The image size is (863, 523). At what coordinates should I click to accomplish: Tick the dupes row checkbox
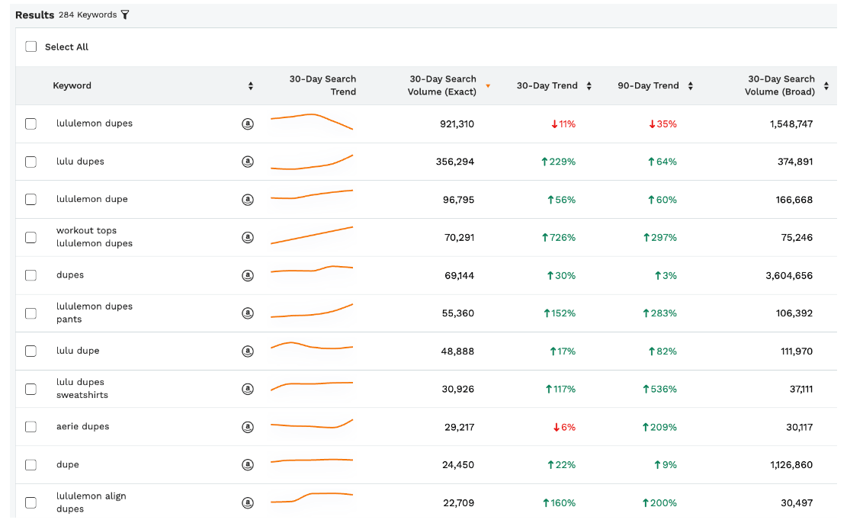(30, 275)
